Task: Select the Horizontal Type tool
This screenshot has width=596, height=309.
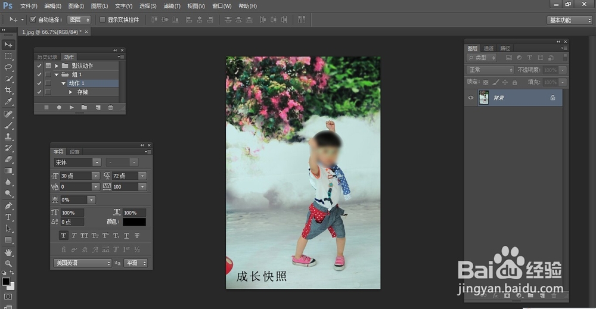Action: pos(8,217)
